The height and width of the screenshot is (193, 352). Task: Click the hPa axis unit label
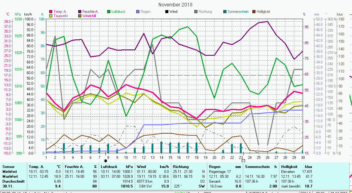pyautogui.click(x=18, y=14)
